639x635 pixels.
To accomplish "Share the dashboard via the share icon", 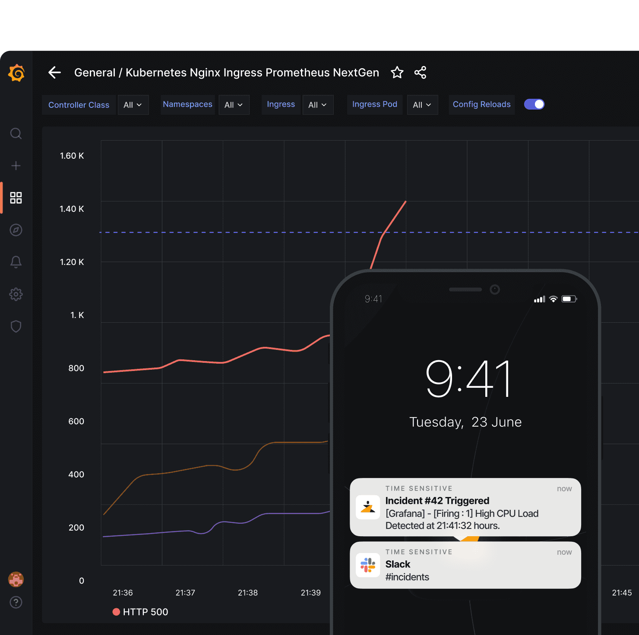I will click(420, 72).
